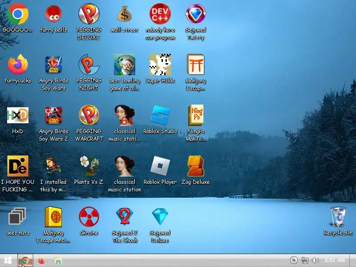Select the ukraine radiation symbol icon
This screenshot has height=267, width=356.
click(x=89, y=217)
